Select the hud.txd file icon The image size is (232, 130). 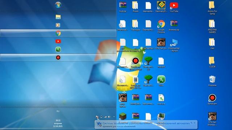[161, 62]
